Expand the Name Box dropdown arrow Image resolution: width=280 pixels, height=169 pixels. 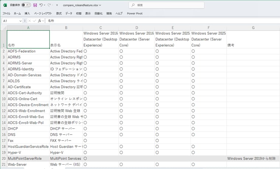coord(21,21)
